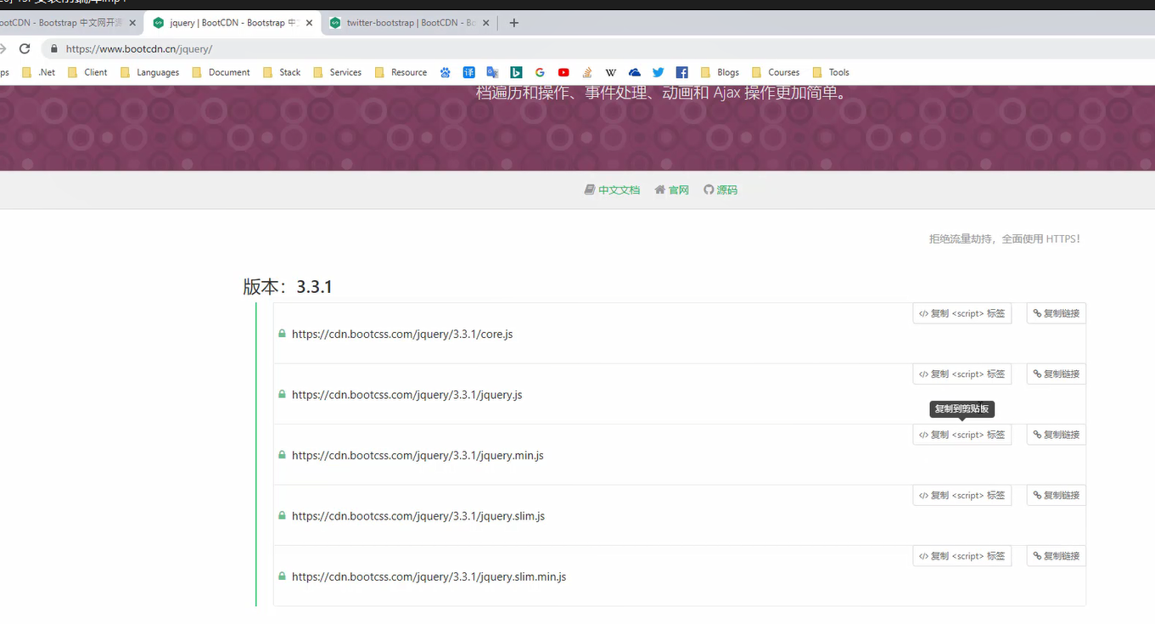Open the OneDrive cloud bookmark
1155x624 pixels.
pyautogui.click(x=635, y=72)
